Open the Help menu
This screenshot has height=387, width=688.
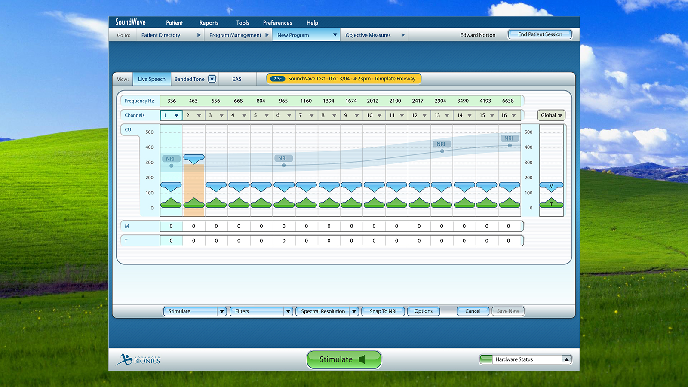click(312, 23)
